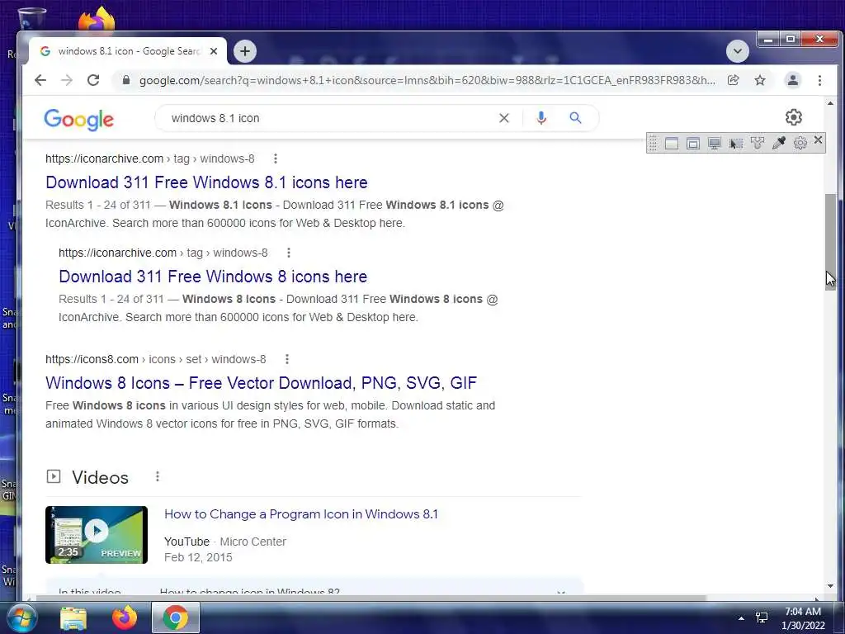This screenshot has height=634, width=845.
Task: Select the rectangular region capture tool
Action: [736, 144]
